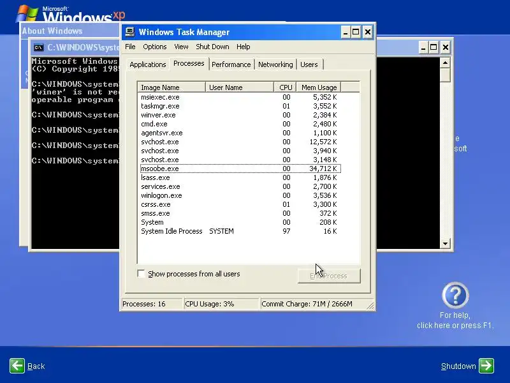This screenshot has width=510, height=383.
Task: Sort by CPU column header
Action: [x=285, y=87]
